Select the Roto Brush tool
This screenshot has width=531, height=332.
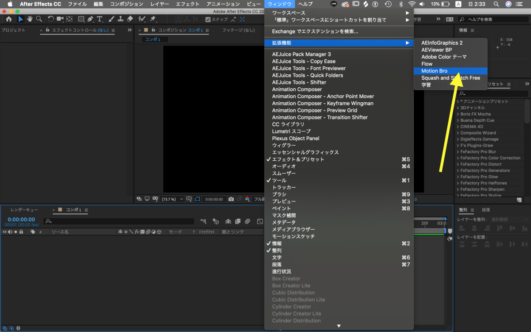(x=142, y=19)
